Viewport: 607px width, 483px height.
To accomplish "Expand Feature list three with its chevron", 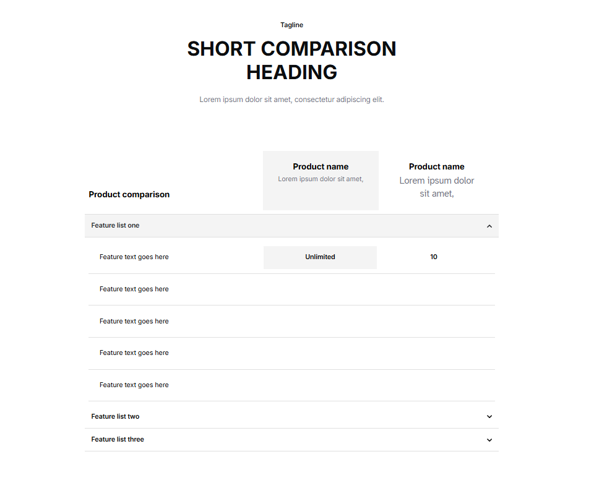I will pyautogui.click(x=489, y=440).
